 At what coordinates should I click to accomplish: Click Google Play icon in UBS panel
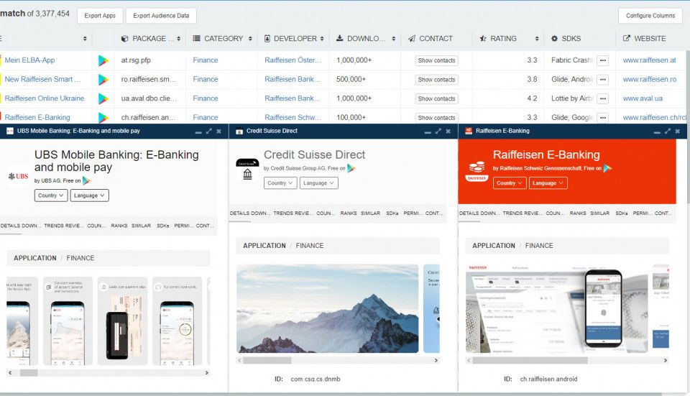pyautogui.click(x=87, y=181)
